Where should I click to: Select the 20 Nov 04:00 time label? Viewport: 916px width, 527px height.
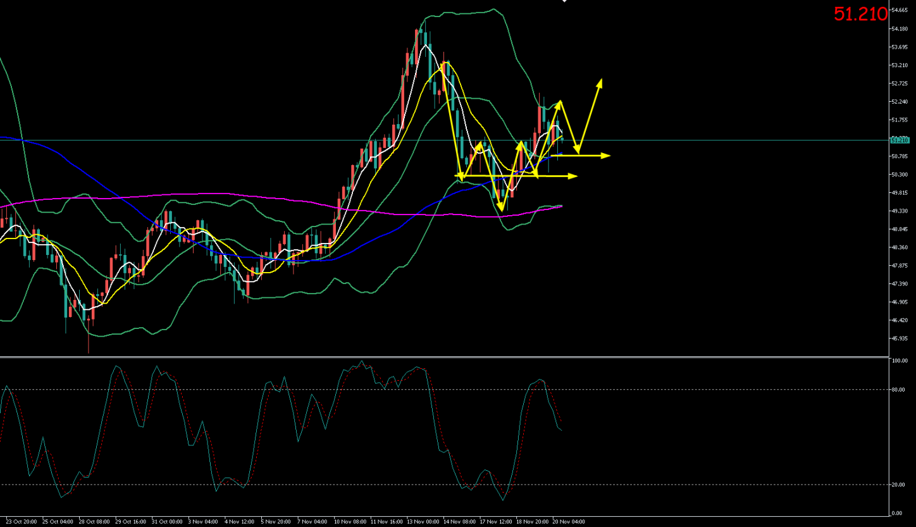pyautogui.click(x=567, y=522)
